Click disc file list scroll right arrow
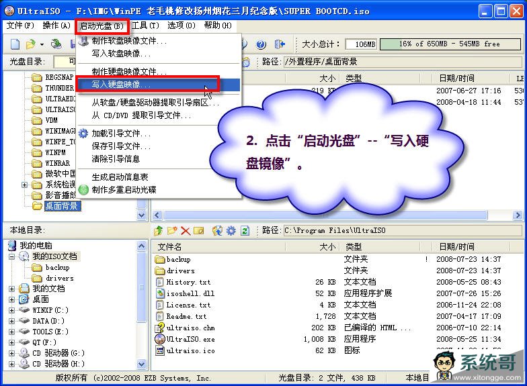Image resolution: width=527 pixels, height=386 pixels. [x=518, y=215]
